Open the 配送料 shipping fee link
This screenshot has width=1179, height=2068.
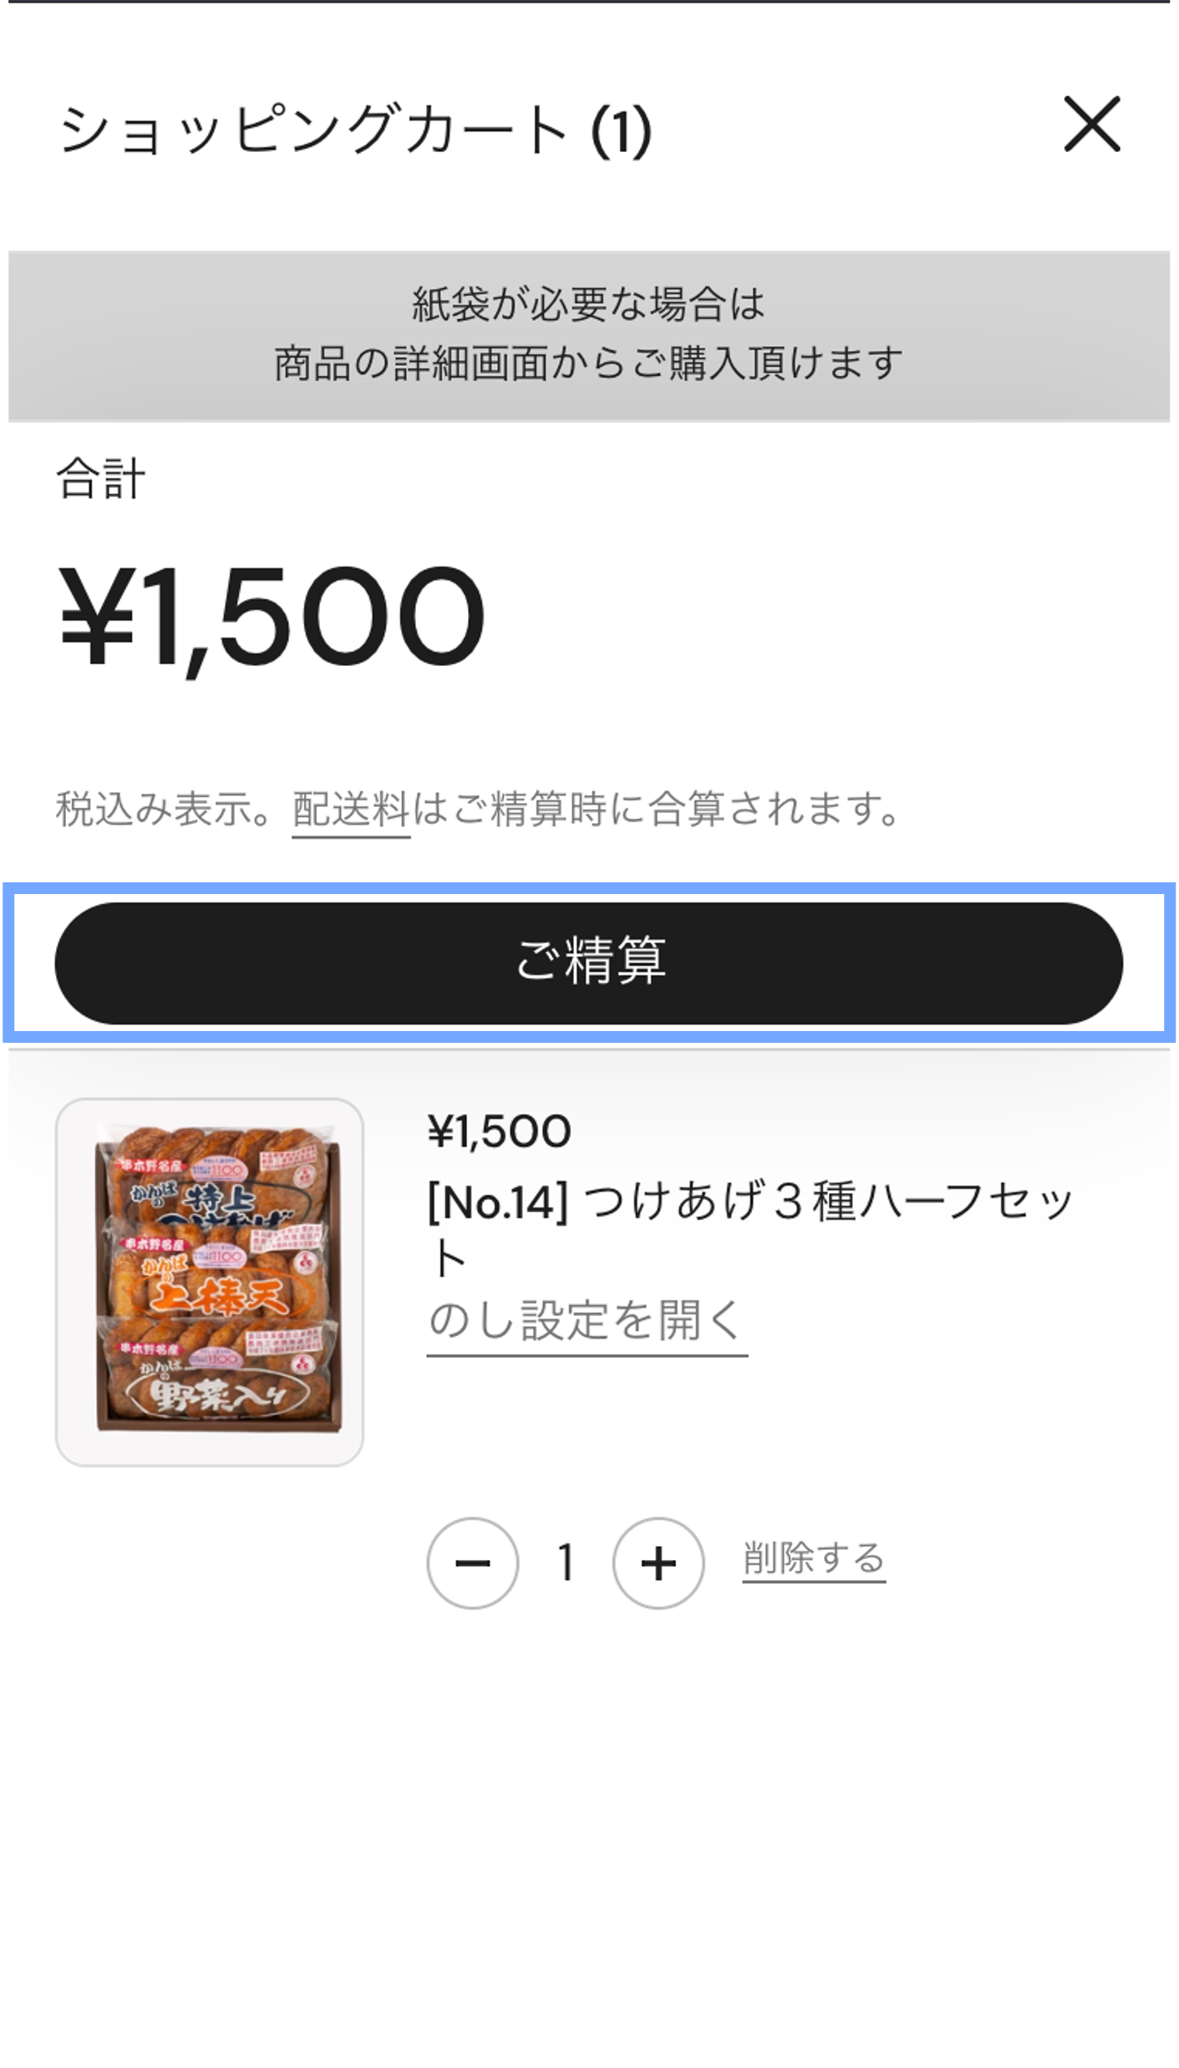351,809
